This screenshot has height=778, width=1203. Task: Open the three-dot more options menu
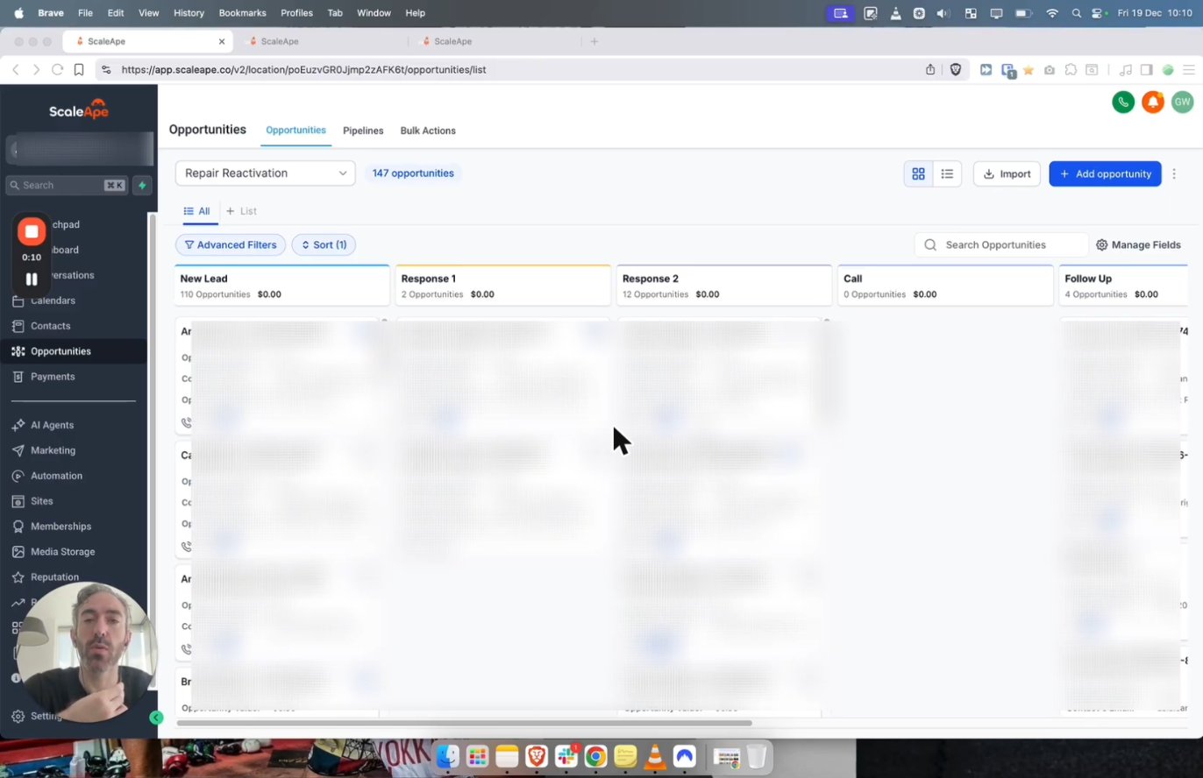click(1174, 173)
